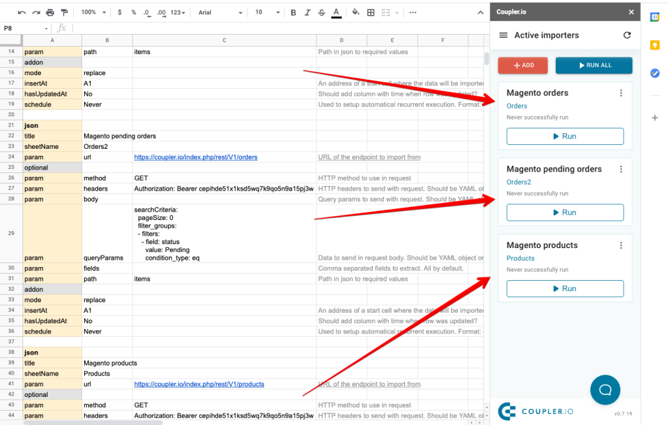Collapse the toolbar with up chevron
This screenshot has width=668, height=425.
[481, 13]
